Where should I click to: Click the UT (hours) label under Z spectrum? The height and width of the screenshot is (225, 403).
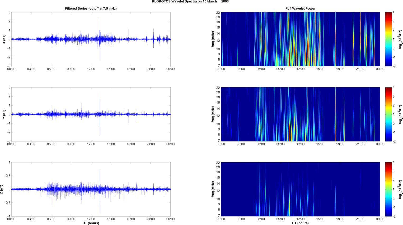[300, 223]
